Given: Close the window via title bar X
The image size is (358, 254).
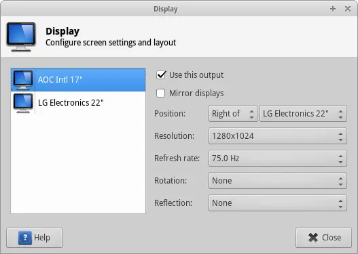Looking at the screenshot, I should tap(348, 9).
